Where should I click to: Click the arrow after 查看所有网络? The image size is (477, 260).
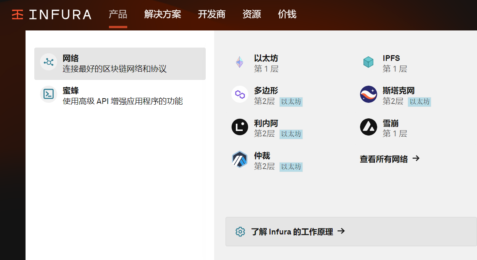[416, 158]
